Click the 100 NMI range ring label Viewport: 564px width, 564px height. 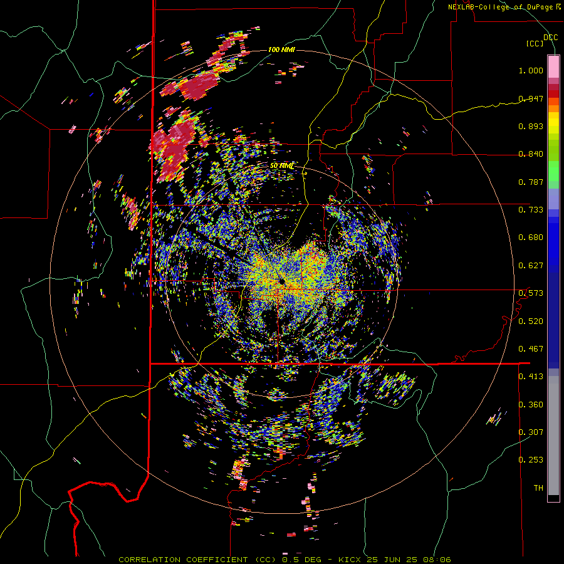coord(281,50)
